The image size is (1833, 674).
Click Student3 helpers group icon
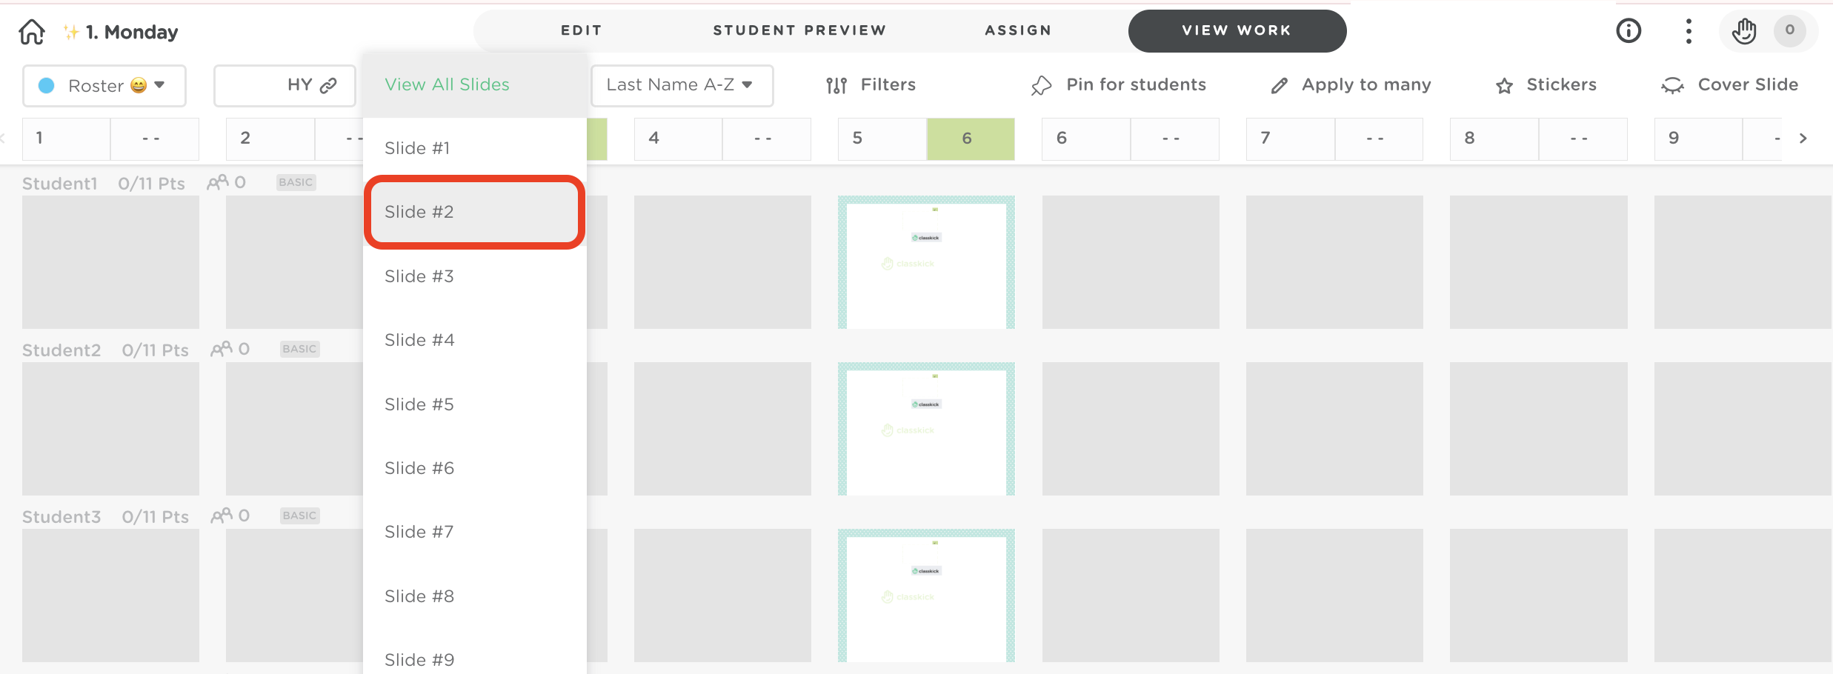(x=222, y=515)
